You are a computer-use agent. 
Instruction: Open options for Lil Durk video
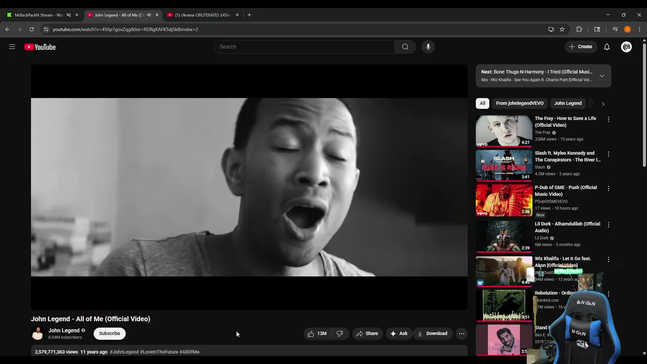coord(608,224)
